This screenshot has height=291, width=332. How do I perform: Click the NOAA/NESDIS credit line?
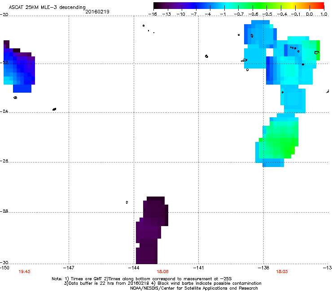coord(194,288)
